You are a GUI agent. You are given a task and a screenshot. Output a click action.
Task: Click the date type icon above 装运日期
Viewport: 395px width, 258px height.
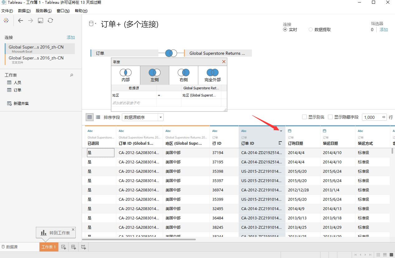pos(325,131)
